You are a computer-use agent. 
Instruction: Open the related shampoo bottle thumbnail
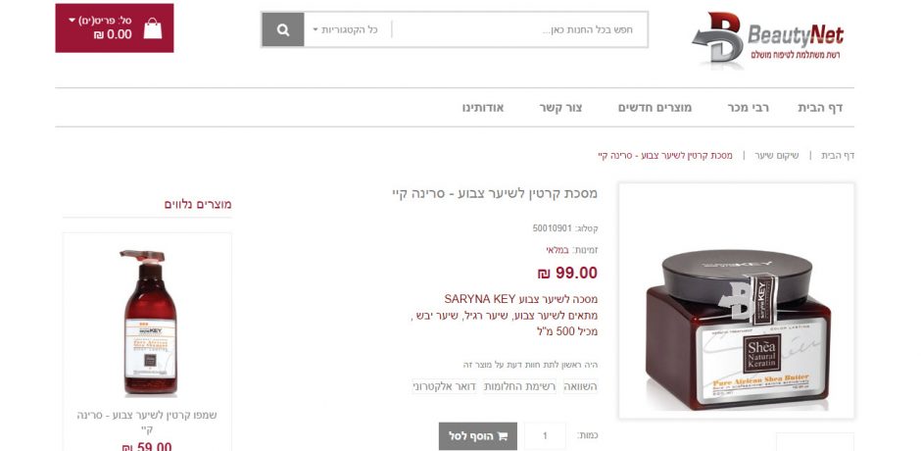148,322
